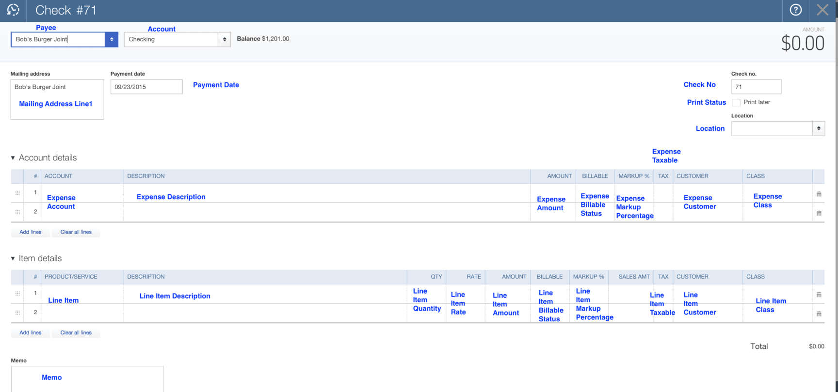Delete row 1 in Account details
Image resolution: width=838 pixels, height=392 pixels.
click(x=819, y=194)
